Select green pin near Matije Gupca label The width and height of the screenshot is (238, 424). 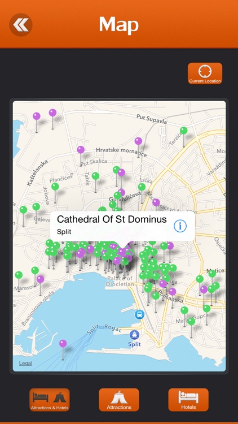pyautogui.click(x=191, y=321)
